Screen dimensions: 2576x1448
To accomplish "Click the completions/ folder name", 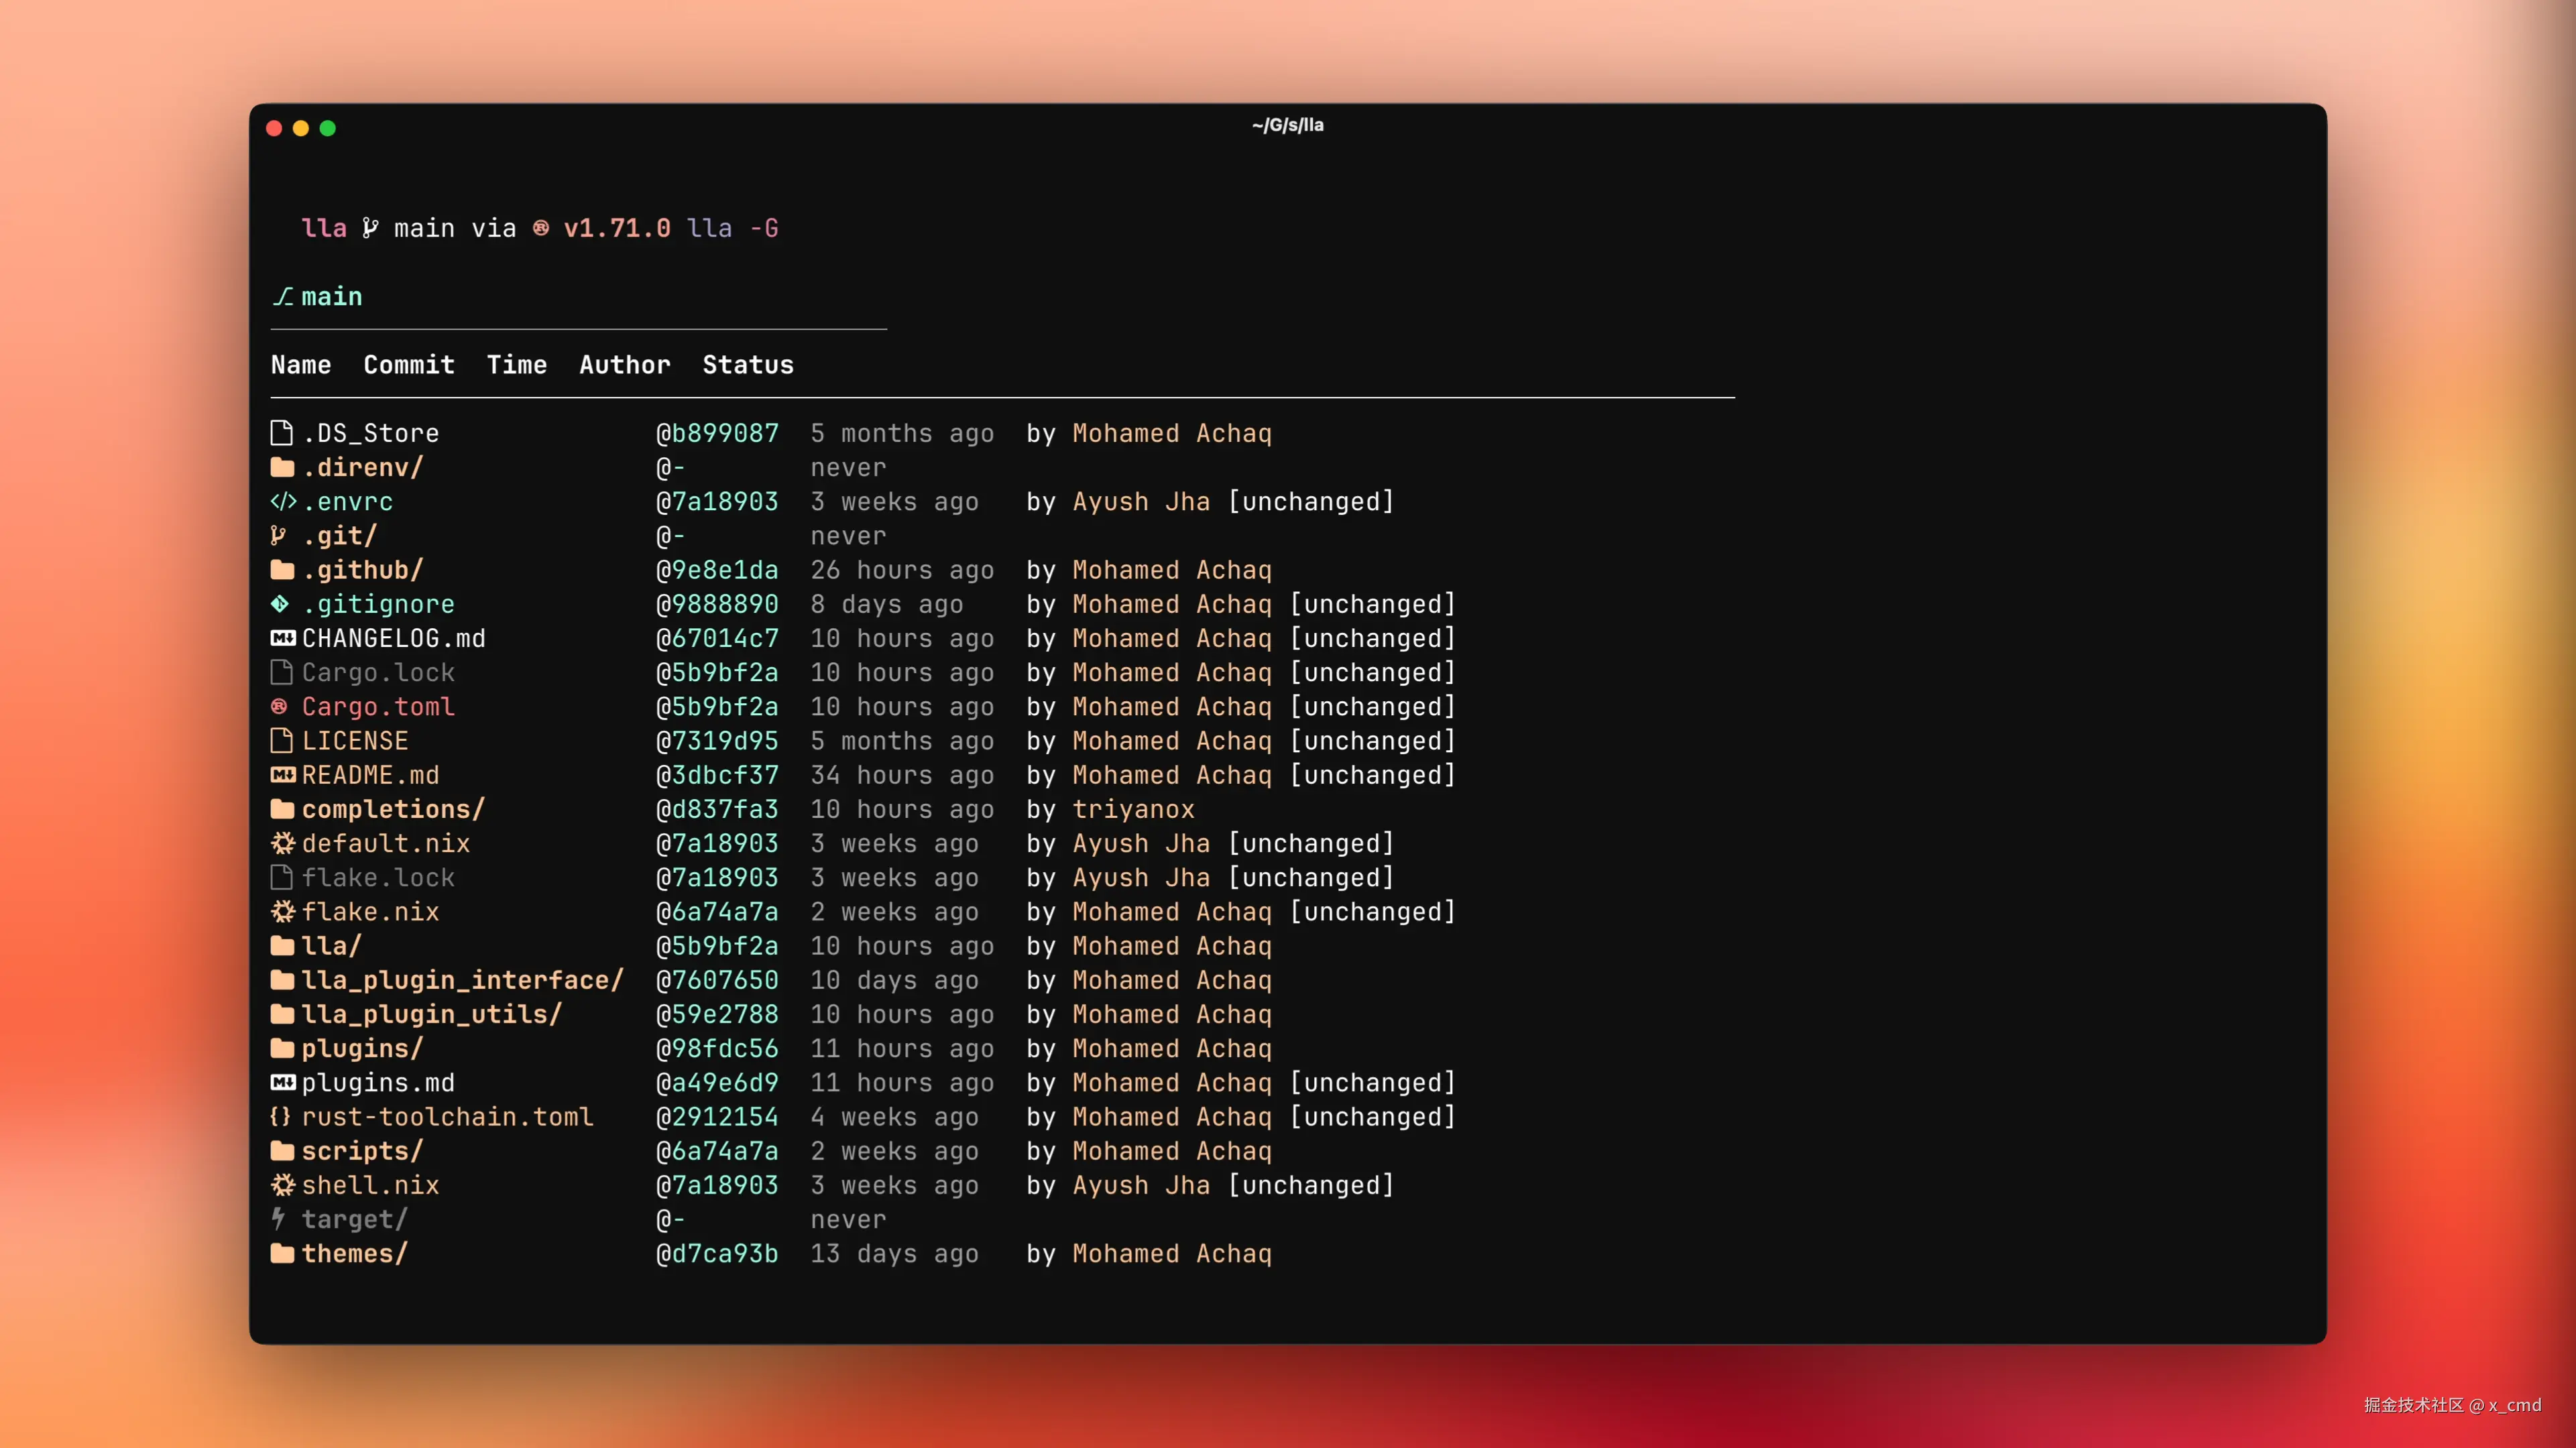I will click(x=393, y=809).
